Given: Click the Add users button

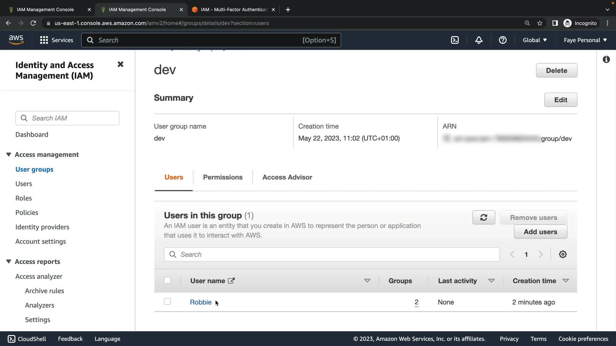Looking at the screenshot, I should [x=540, y=232].
